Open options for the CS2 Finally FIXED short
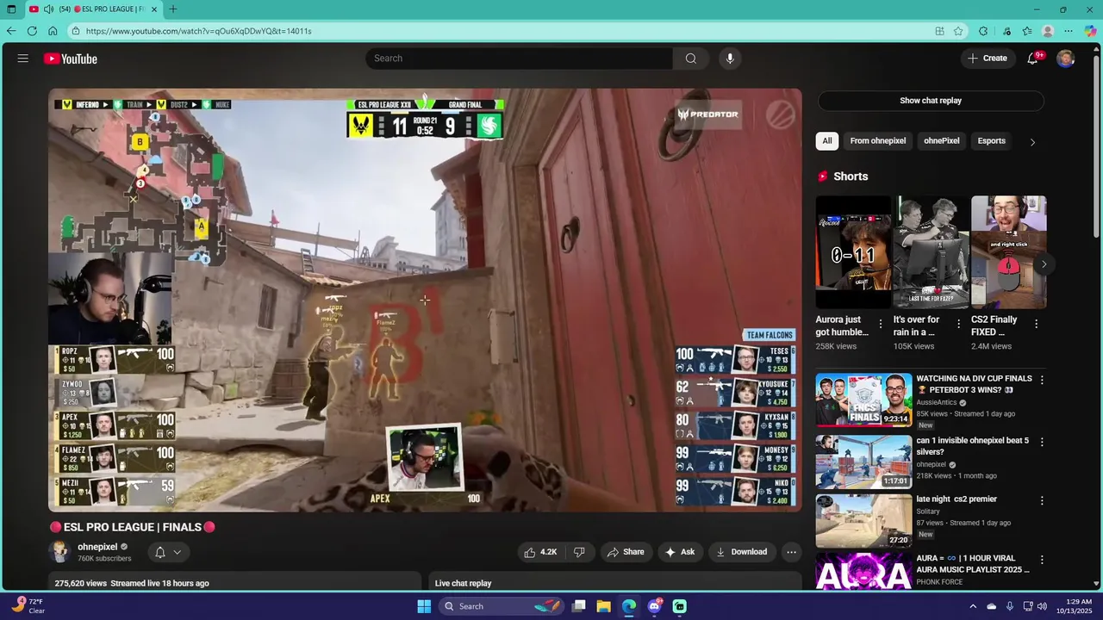Viewport: 1103px width, 620px height. pos(1036,324)
